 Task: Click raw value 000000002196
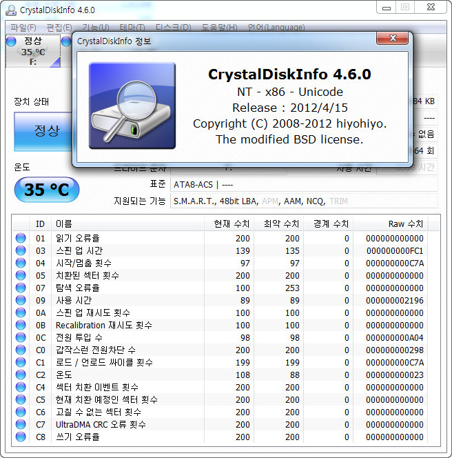click(395, 301)
